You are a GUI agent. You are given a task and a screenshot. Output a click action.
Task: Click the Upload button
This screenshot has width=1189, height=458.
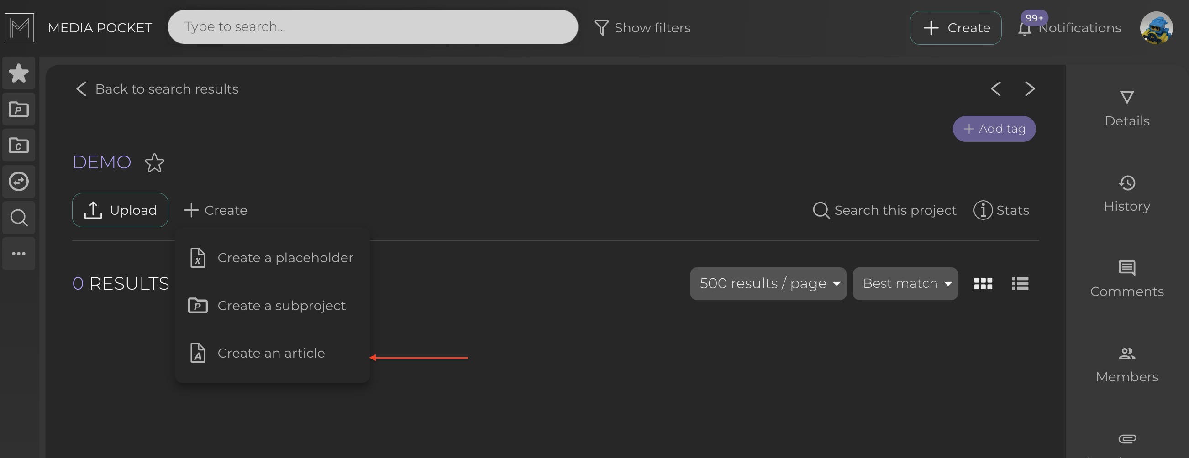[120, 210]
